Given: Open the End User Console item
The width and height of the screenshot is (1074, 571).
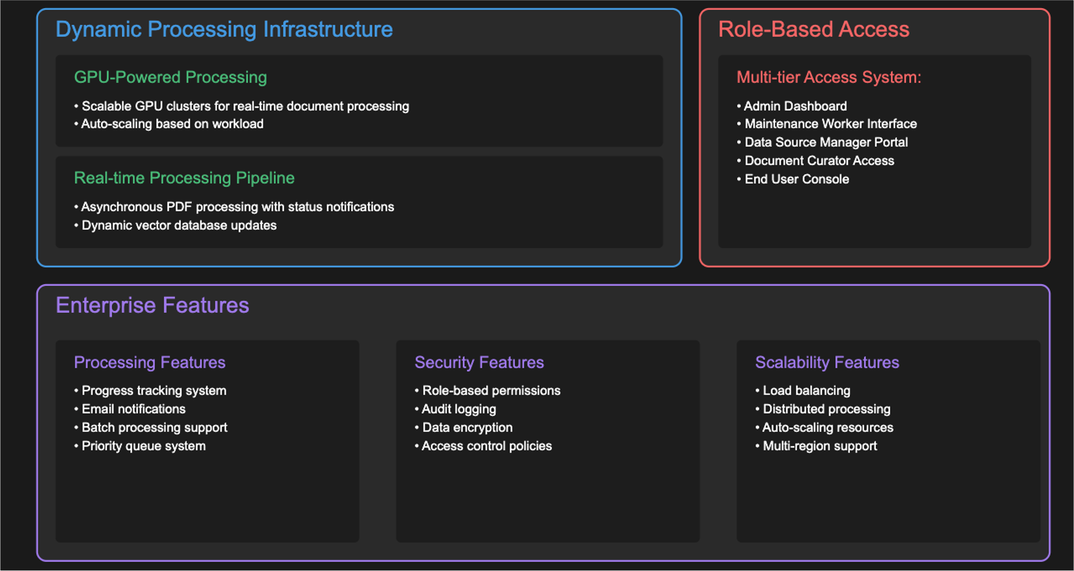Looking at the screenshot, I should (796, 179).
